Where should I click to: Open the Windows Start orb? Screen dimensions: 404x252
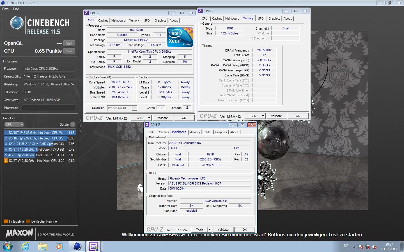(x=8, y=246)
